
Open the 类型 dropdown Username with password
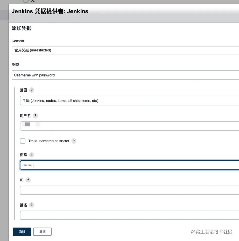point(125,75)
